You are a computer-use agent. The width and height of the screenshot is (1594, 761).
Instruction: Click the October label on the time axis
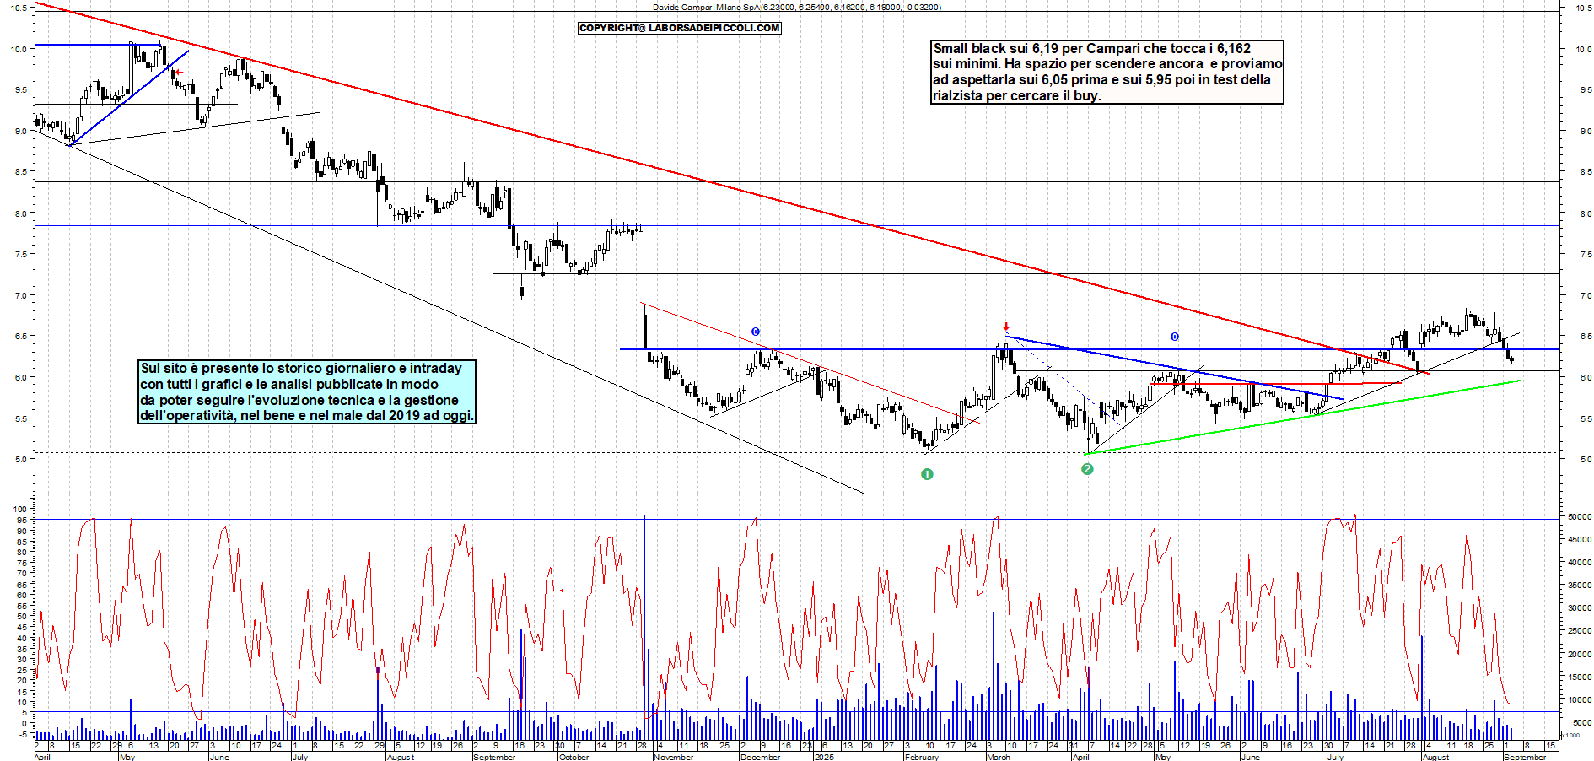(574, 757)
